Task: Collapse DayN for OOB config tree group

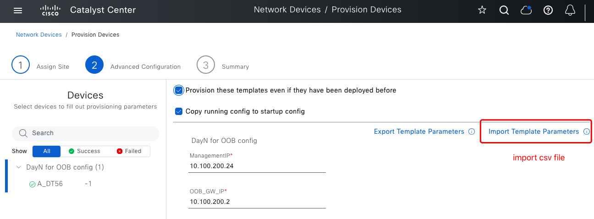Action: pos(19,167)
